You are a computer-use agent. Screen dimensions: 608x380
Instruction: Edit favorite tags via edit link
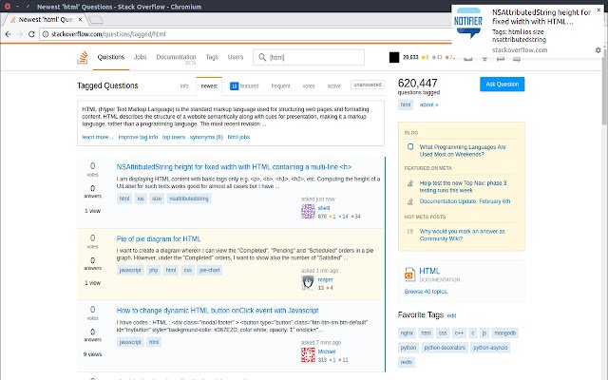pos(451,315)
